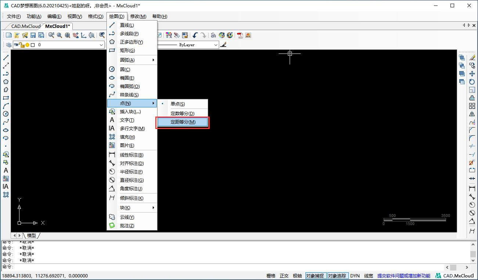Choose 云线(Y) in the draw menu

coord(132,217)
